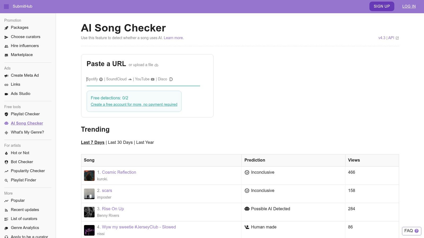Click the Packages rocket icon
The width and height of the screenshot is (424, 238).
[6, 28]
